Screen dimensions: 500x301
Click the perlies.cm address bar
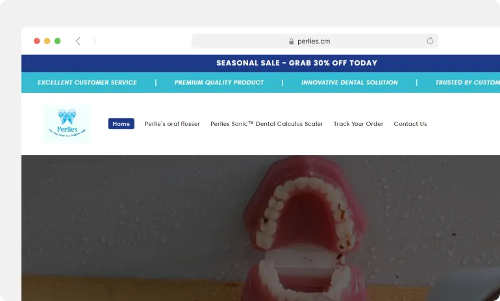(315, 41)
